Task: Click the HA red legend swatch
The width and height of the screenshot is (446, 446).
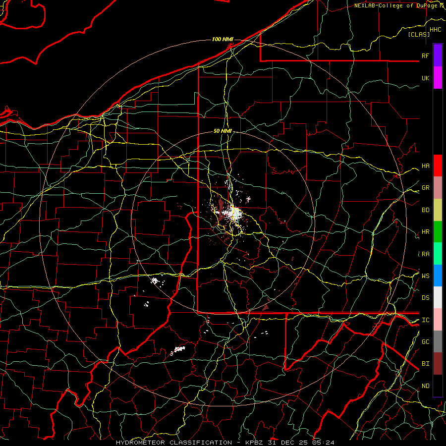Action: (438, 166)
